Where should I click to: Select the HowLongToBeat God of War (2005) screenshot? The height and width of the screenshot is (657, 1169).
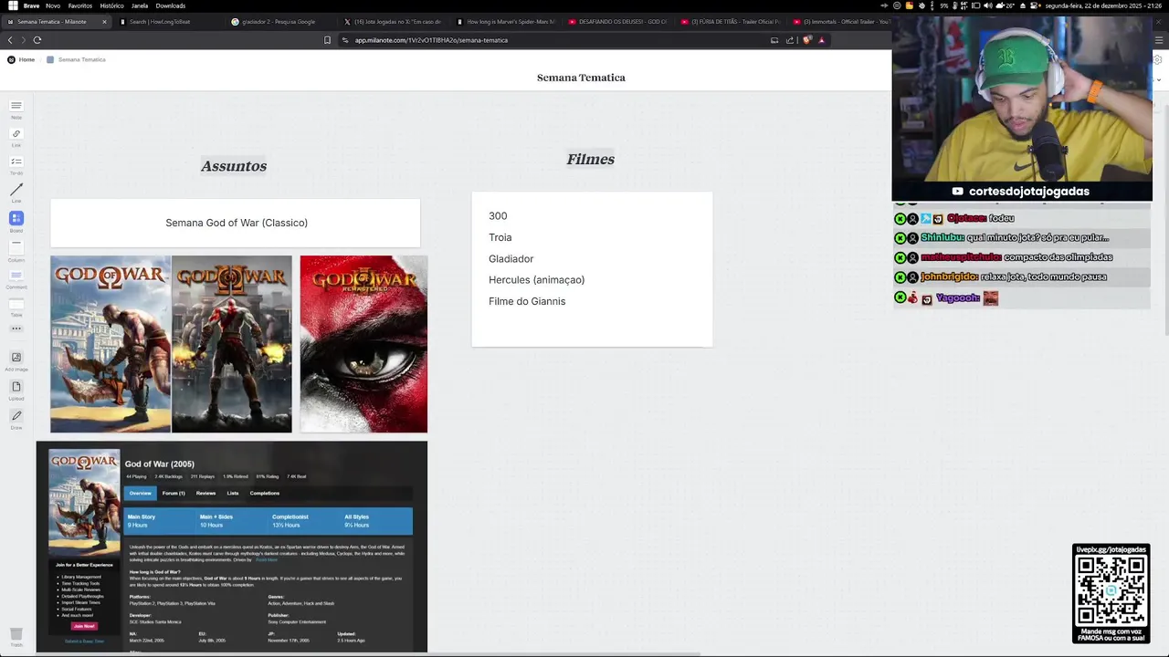click(x=232, y=547)
